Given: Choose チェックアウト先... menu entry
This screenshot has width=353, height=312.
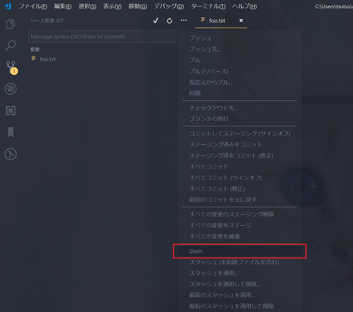Looking at the screenshot, I should [239, 108].
